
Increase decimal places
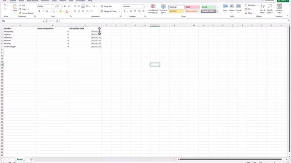139,11
